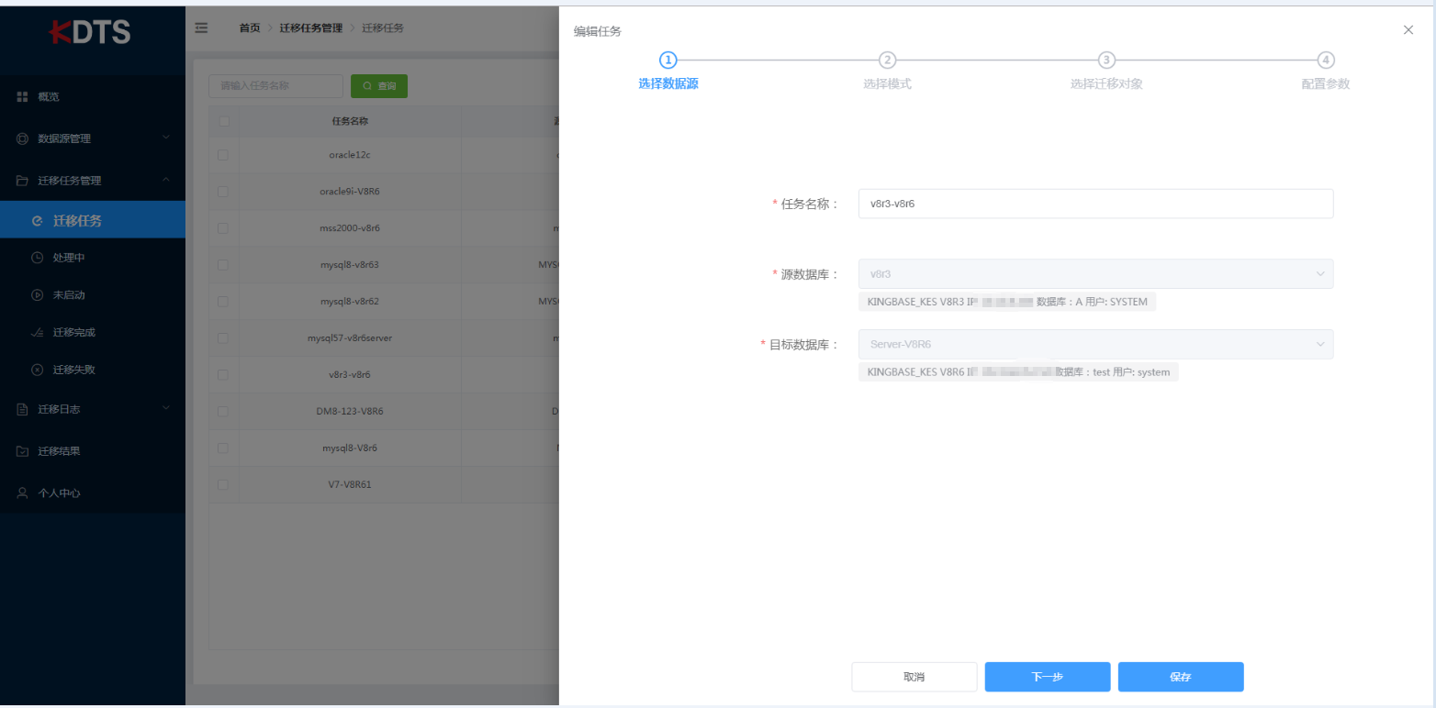Click the 迁移任务管理 folder icon
Screen dimensions: 1436x708
click(x=23, y=181)
